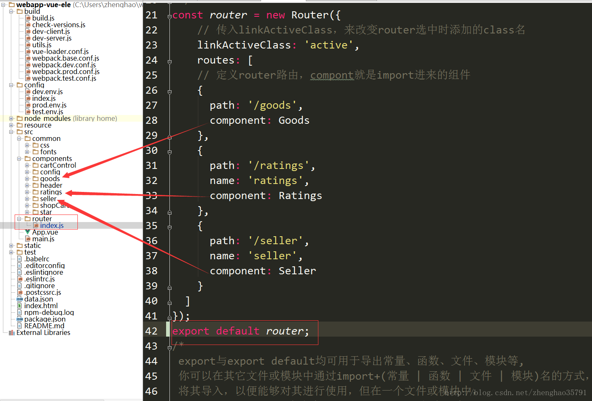The width and height of the screenshot is (592, 401).
Task: Expand the header folder
Action: pyautogui.click(x=27, y=185)
